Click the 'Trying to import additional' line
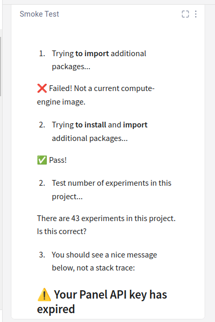 point(99,54)
